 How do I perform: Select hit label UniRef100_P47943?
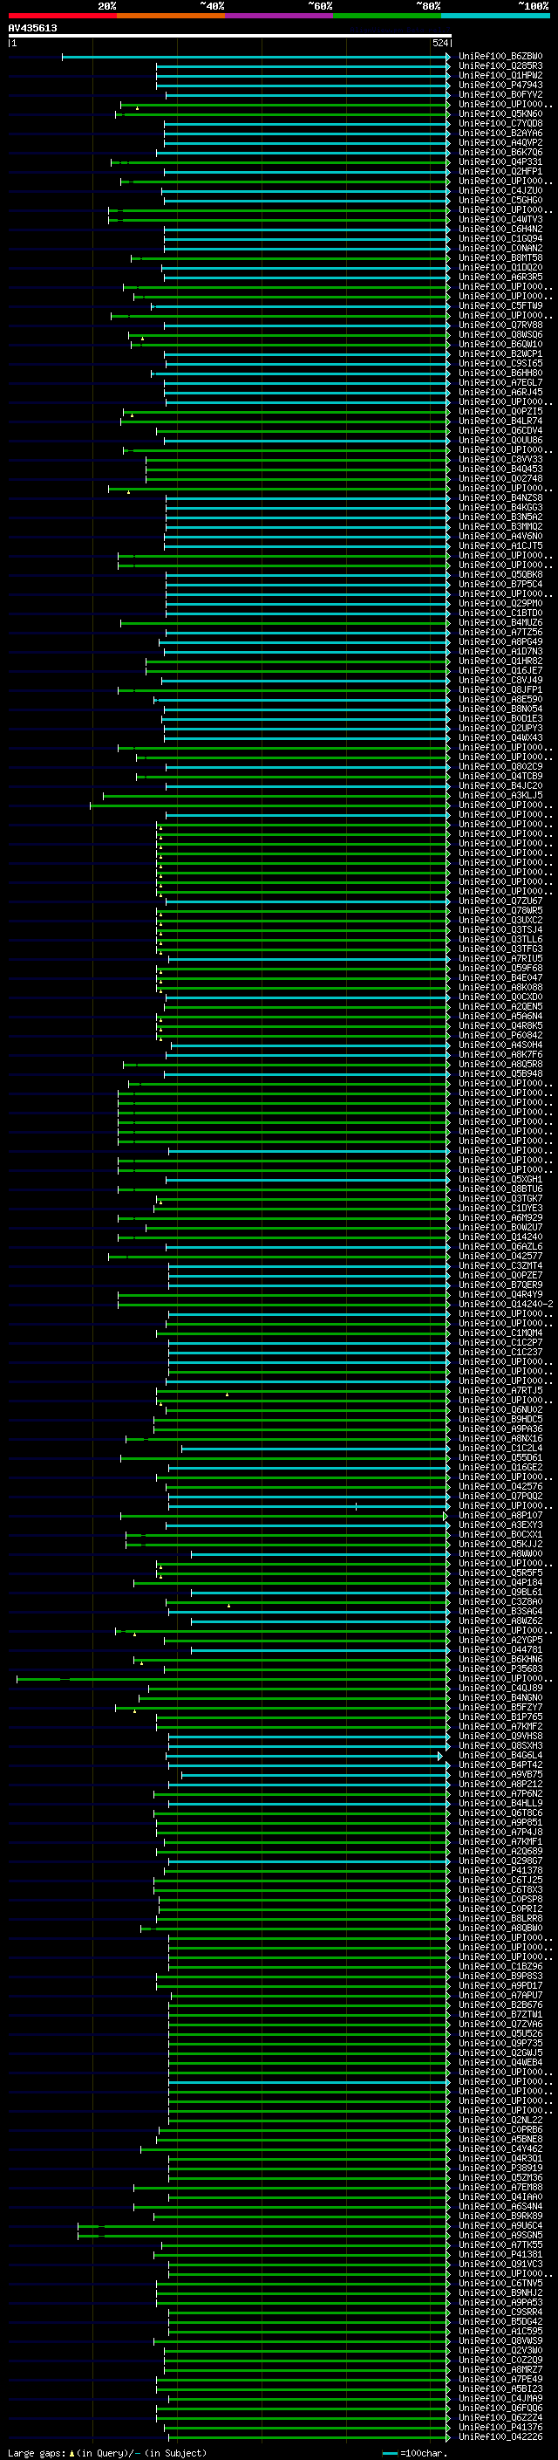pyautogui.click(x=500, y=85)
